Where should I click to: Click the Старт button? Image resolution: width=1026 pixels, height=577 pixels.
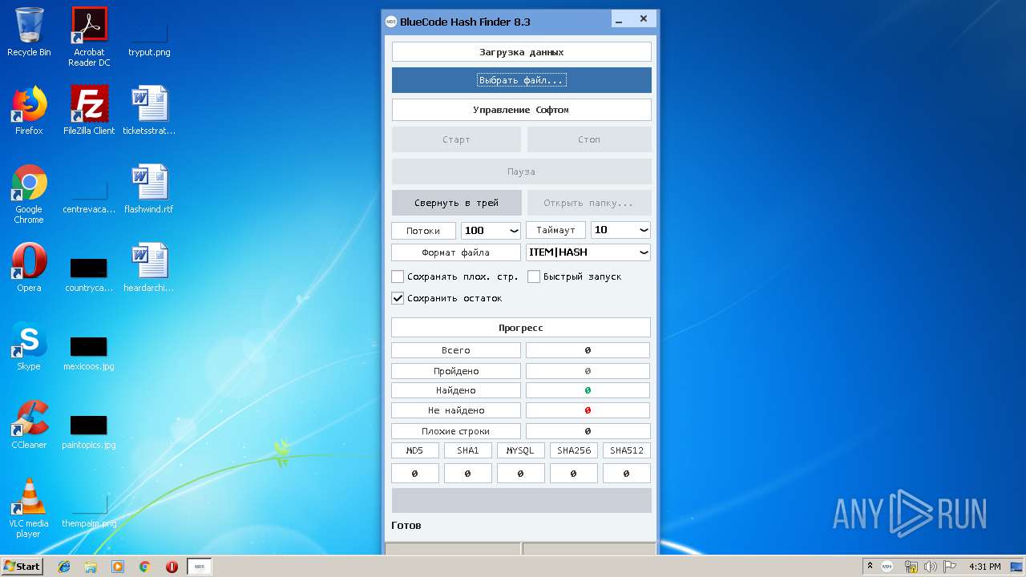pyautogui.click(x=456, y=139)
